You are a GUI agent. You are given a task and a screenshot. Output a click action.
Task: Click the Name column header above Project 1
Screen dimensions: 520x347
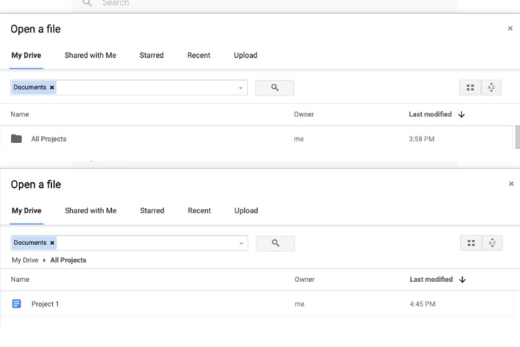20,279
